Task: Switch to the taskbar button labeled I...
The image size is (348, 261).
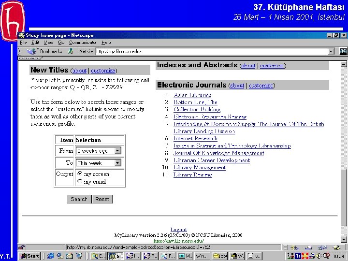Action: pos(133,256)
